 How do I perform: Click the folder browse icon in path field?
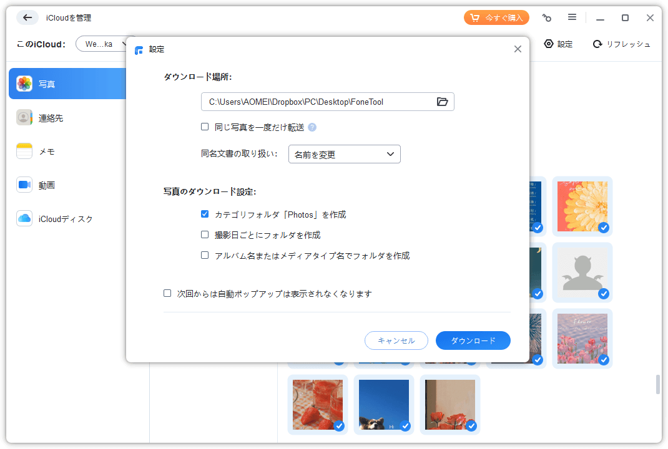point(442,102)
